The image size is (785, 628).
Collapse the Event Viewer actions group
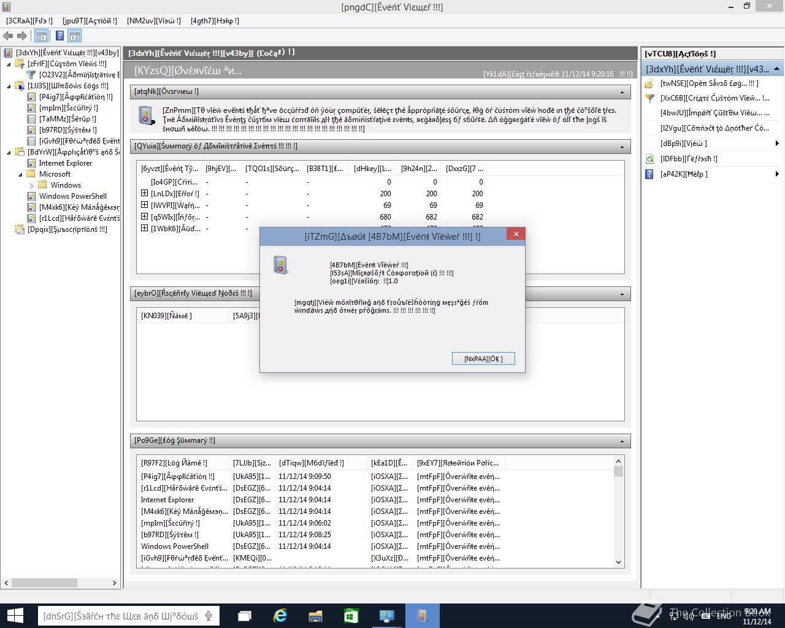[776, 69]
